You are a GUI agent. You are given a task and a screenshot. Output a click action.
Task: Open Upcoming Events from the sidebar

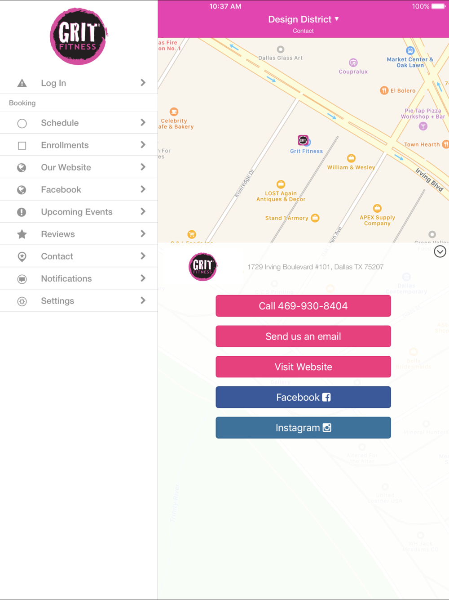pyautogui.click(x=79, y=212)
